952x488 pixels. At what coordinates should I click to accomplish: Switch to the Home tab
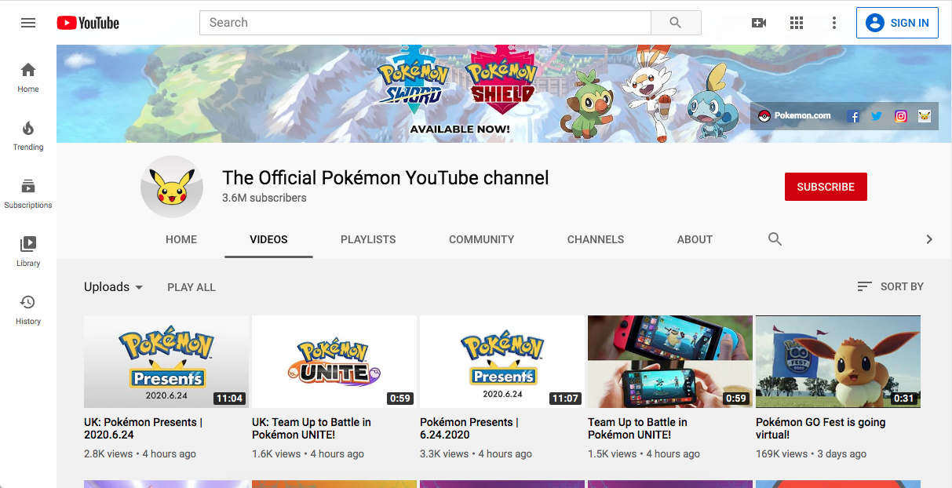[181, 239]
